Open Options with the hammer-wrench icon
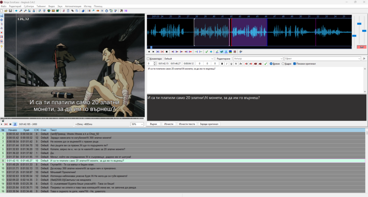 [x=121, y=11]
